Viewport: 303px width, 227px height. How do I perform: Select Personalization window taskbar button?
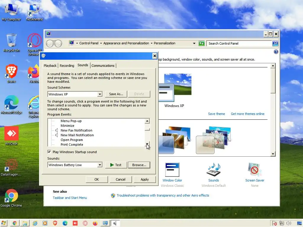click(105, 223)
